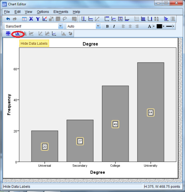Click the black line style sample
Screen dimensions: 185x192
click(169, 26)
